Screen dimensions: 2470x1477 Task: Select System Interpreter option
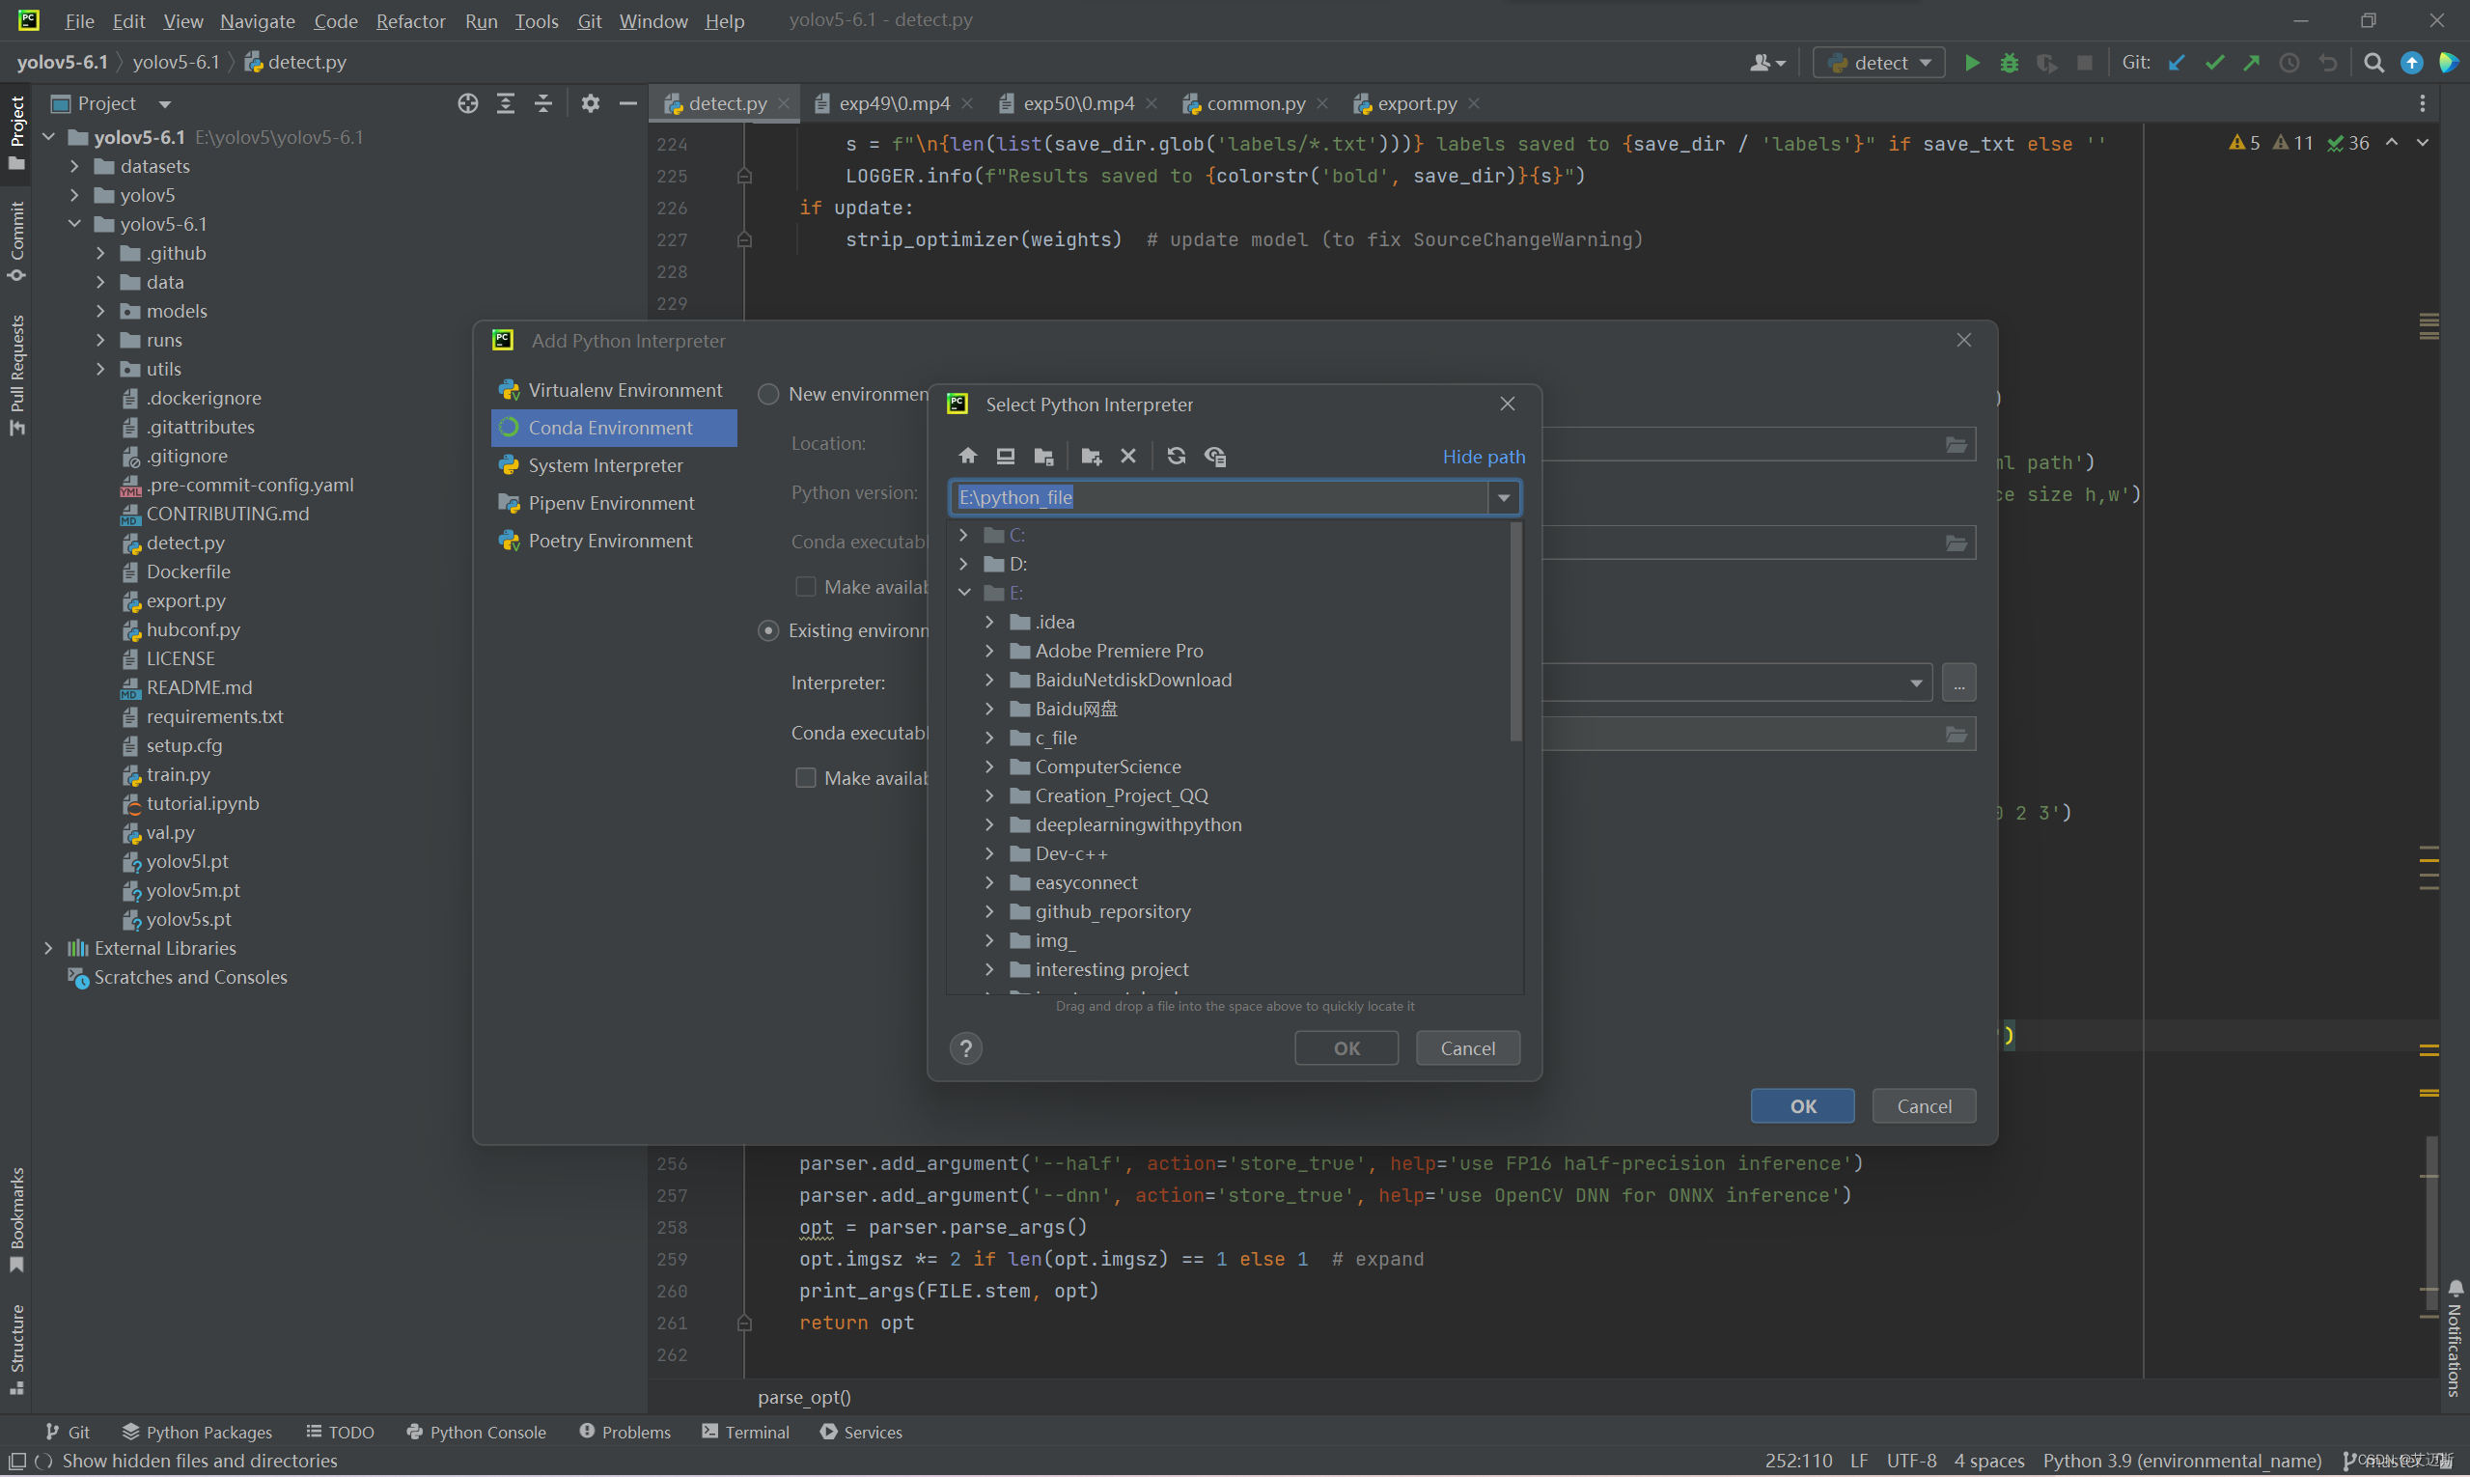pyautogui.click(x=605, y=466)
